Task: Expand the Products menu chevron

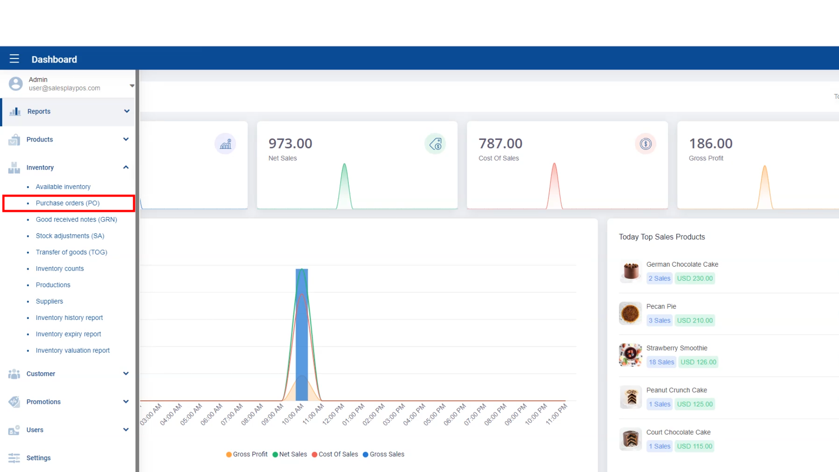Action: pos(126,139)
